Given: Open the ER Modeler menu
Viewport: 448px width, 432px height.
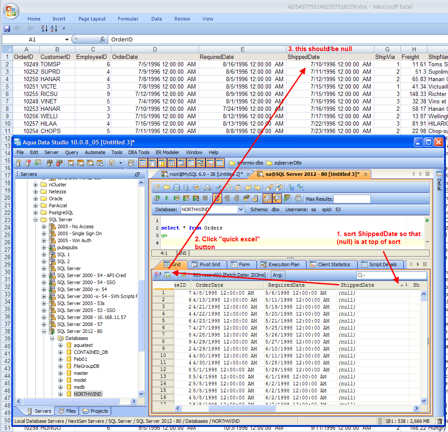Looking at the screenshot, I should click(x=168, y=152).
